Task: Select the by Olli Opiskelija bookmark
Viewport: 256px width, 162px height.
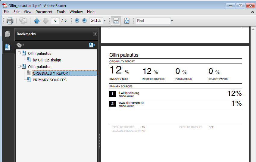Action: 47,60
